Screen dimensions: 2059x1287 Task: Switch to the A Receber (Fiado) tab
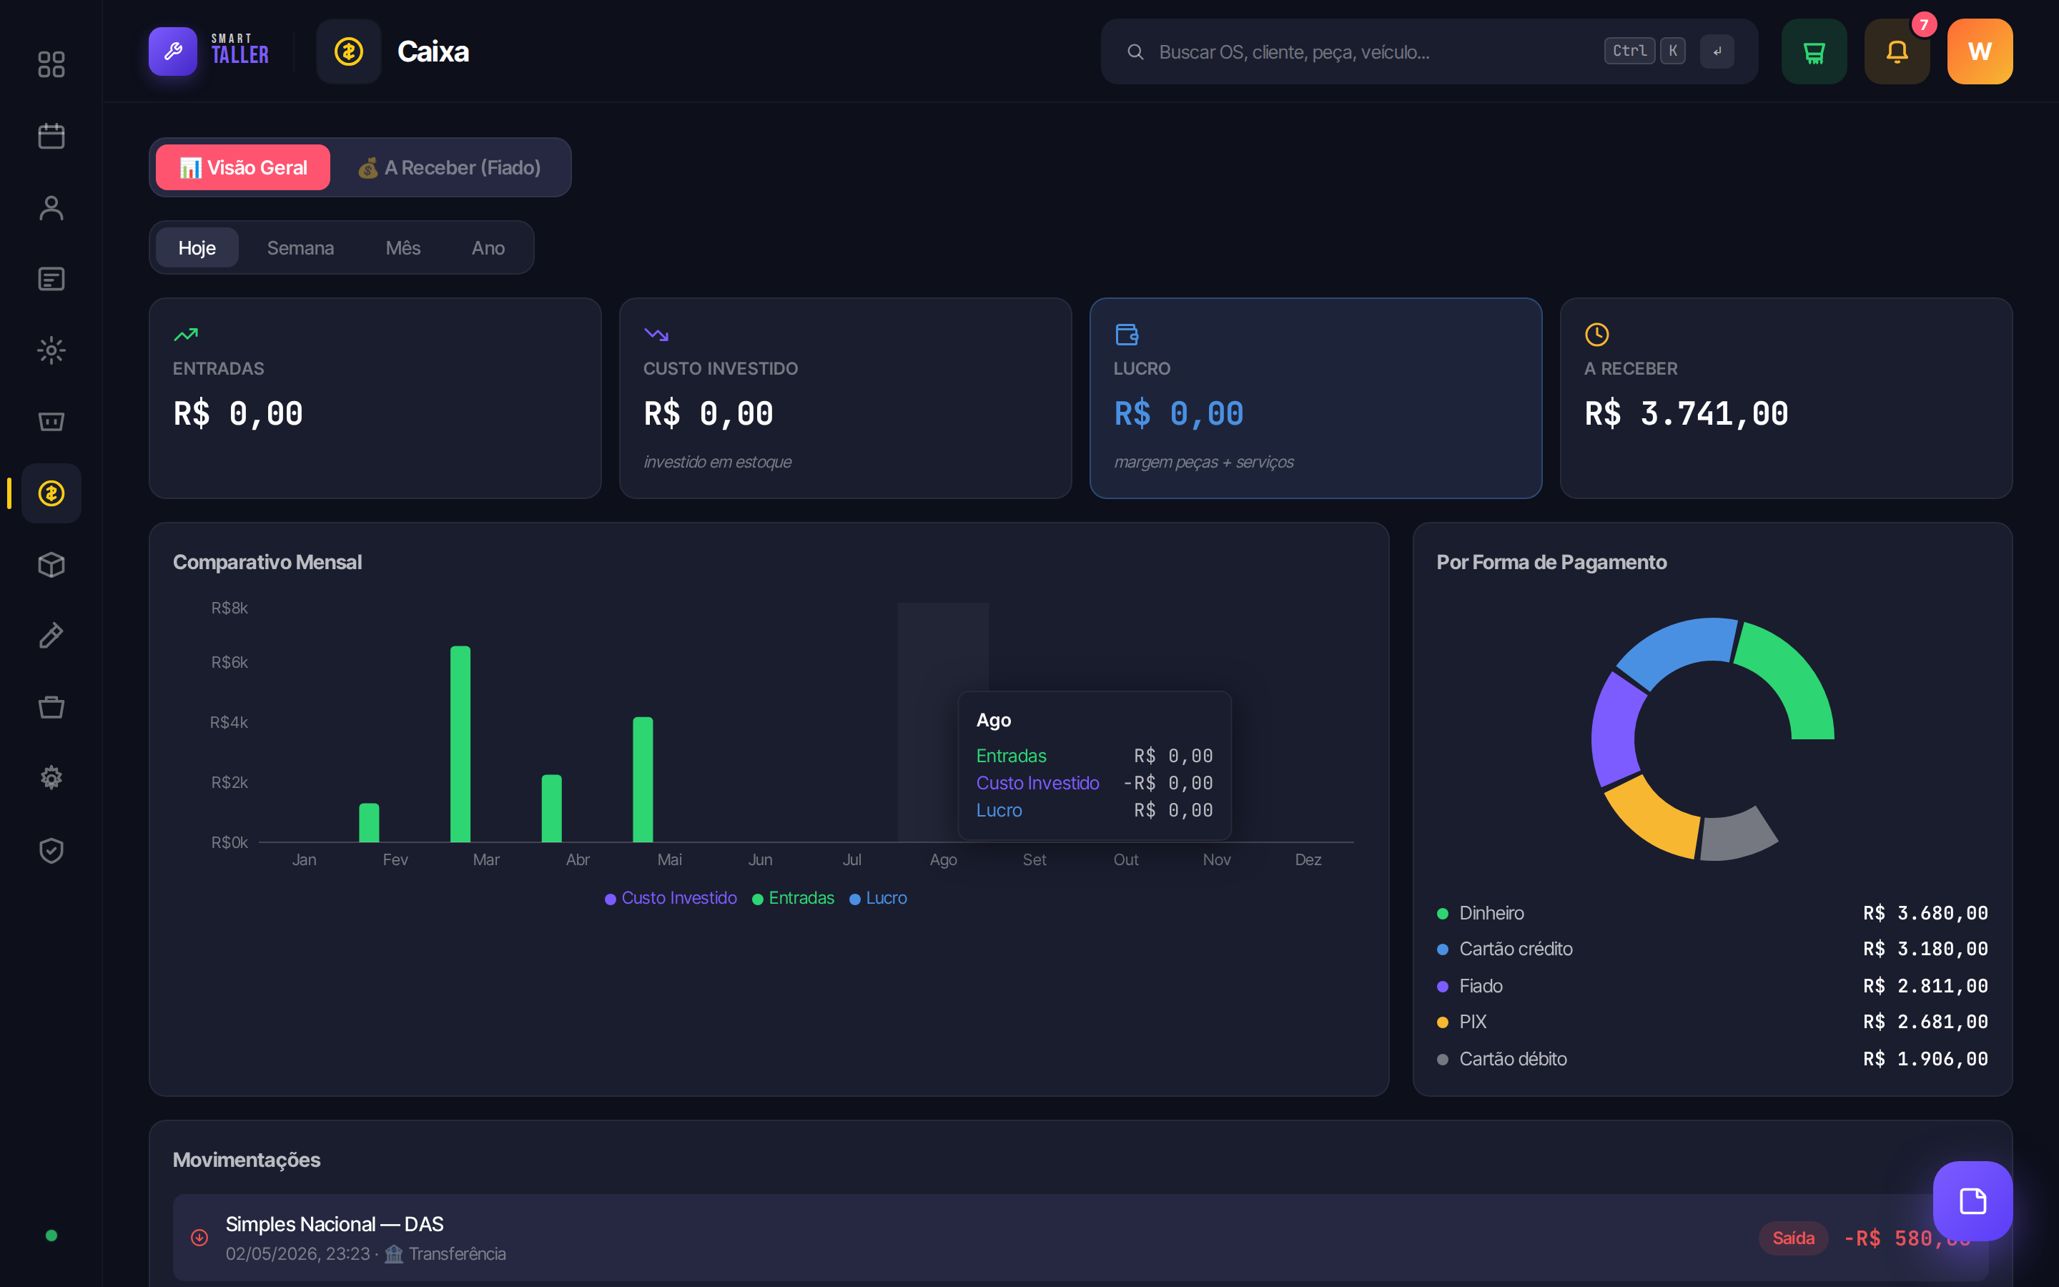(x=449, y=168)
